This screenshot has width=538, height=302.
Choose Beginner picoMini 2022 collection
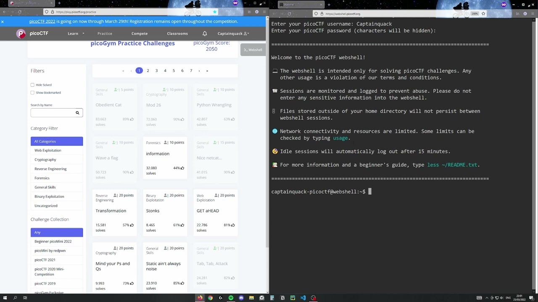pyautogui.click(x=57, y=242)
